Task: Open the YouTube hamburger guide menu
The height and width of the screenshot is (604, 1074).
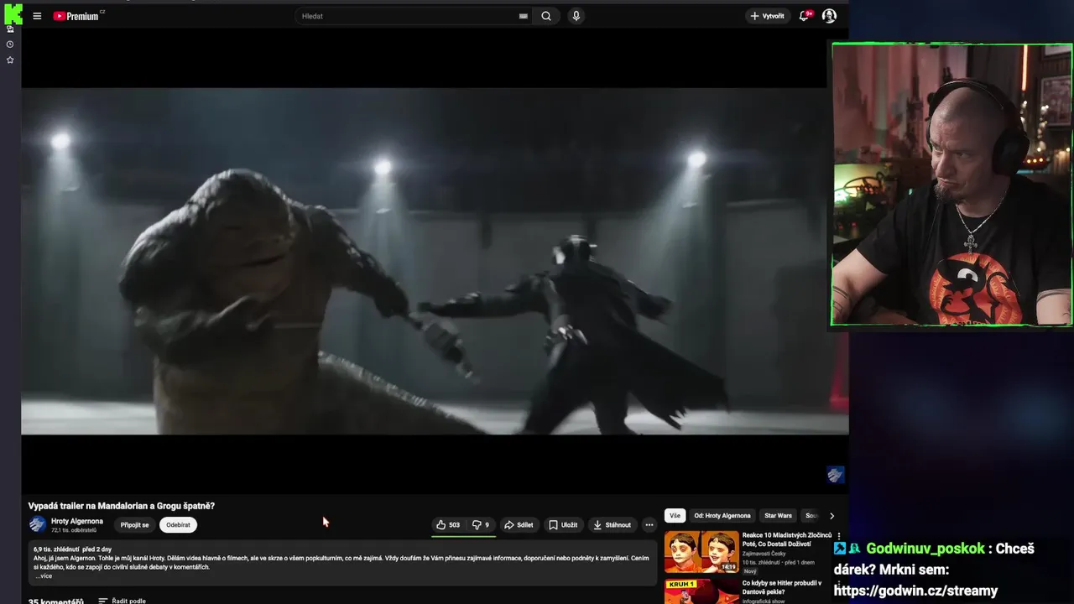Action: point(37,16)
